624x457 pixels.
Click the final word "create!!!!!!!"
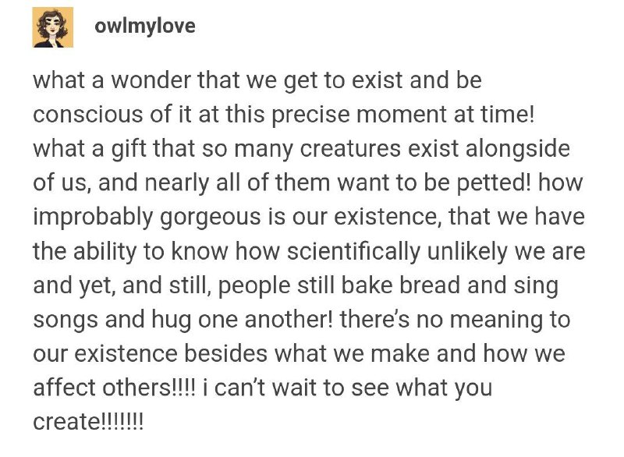[x=88, y=422]
